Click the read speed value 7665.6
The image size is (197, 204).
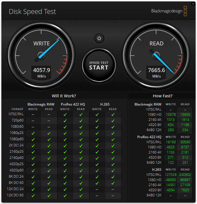[156, 70]
